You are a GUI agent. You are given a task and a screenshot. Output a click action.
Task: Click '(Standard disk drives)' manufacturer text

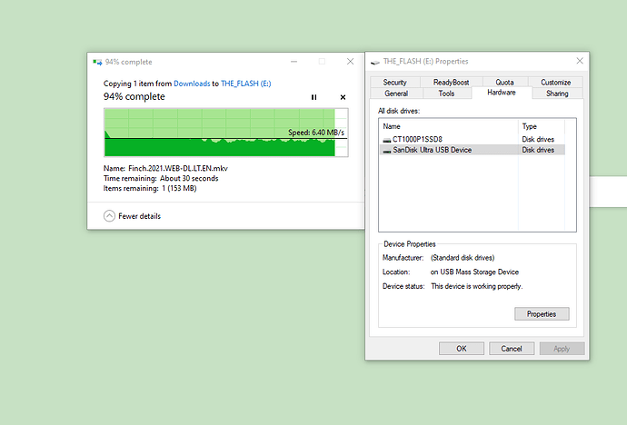[463, 258]
